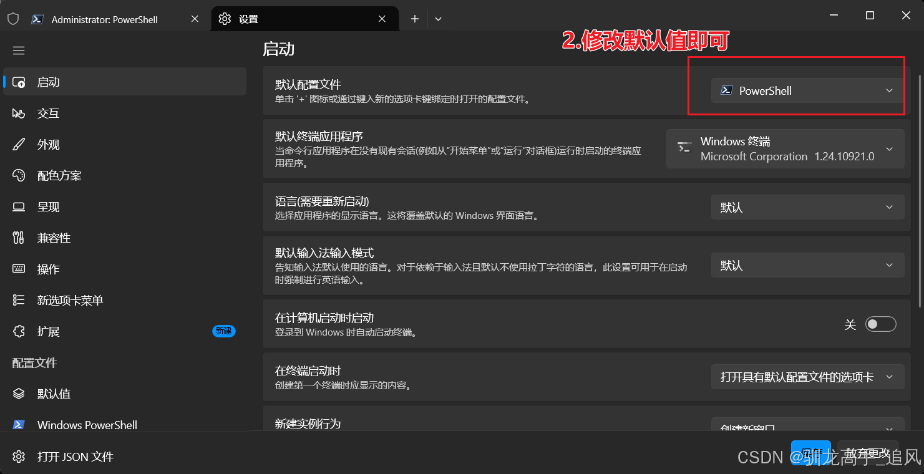Switch to Administrator: PowerShell tab
The width and height of the screenshot is (924, 474).
pyautogui.click(x=117, y=19)
